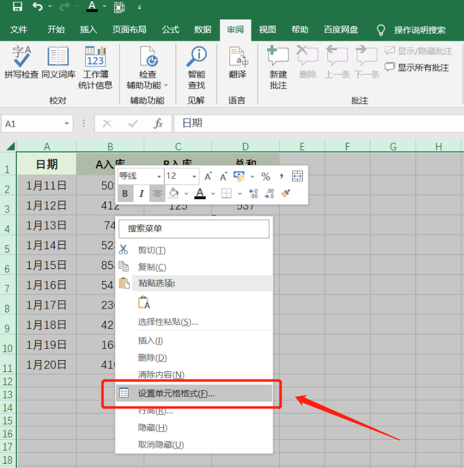Open the 百度网盘 tab
The width and height of the screenshot is (464, 468).
point(340,29)
